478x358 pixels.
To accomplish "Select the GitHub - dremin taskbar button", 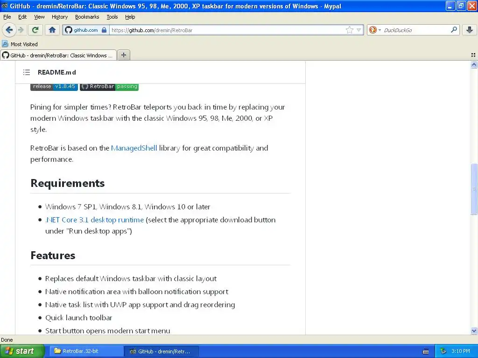I will pos(162,351).
